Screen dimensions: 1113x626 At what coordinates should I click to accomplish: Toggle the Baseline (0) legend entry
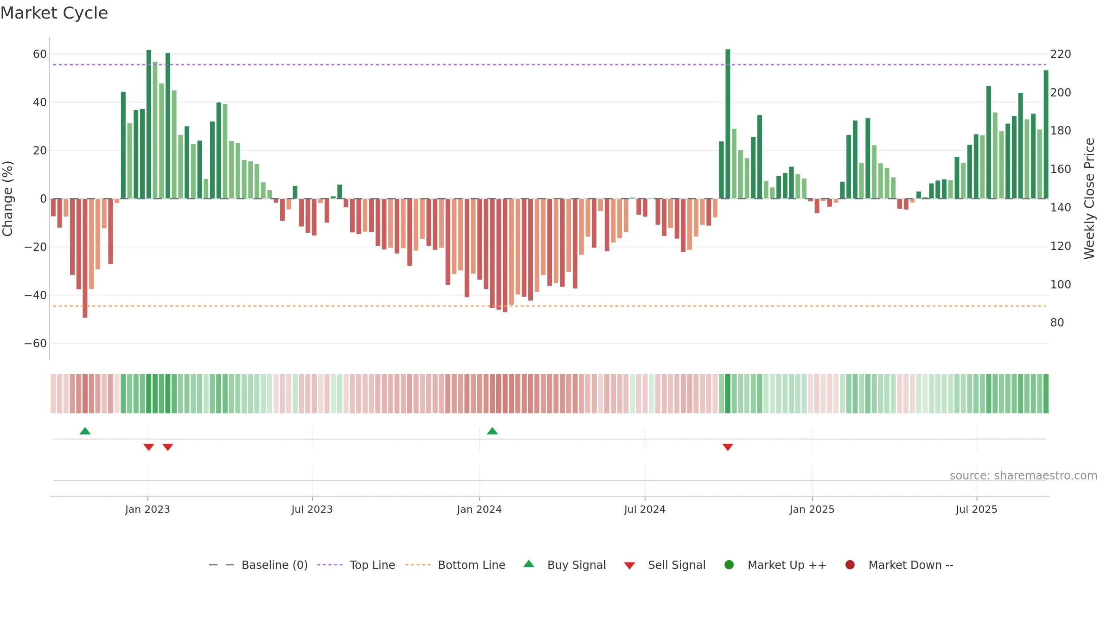(258, 565)
